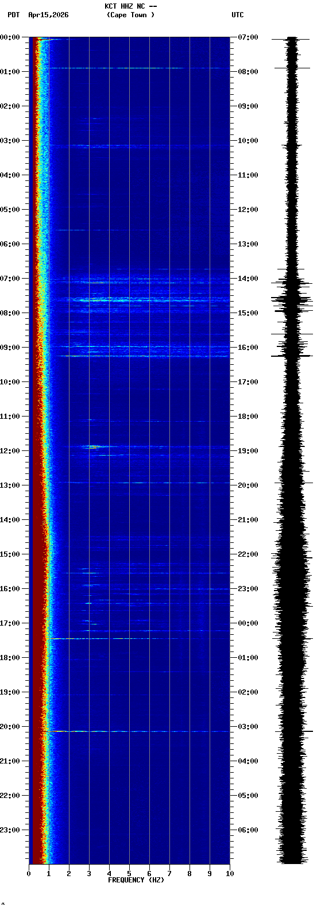Click the 2 Hz frequency tick label

tap(69, 874)
